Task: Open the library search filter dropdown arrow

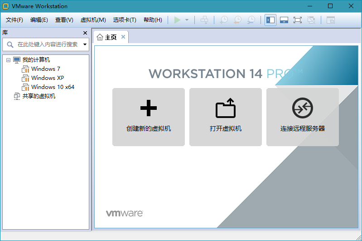Action: pyautogui.click(x=85, y=44)
